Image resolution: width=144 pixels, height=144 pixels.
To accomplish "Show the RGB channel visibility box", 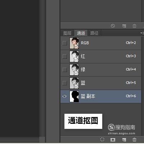I will 65,43.
